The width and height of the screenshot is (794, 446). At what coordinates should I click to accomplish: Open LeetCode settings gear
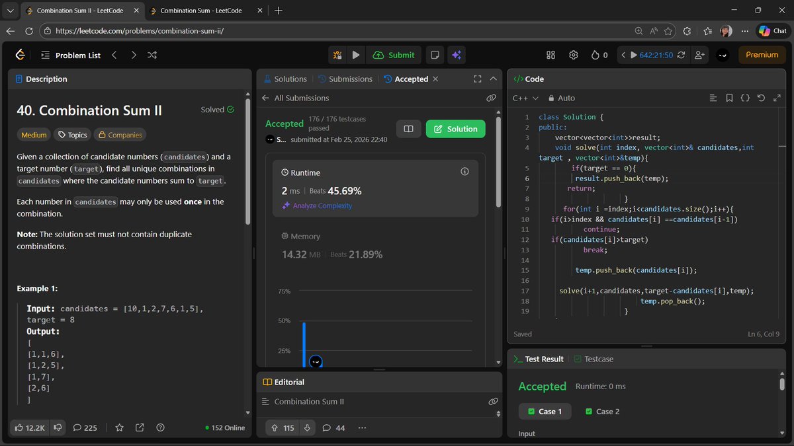[x=574, y=55]
